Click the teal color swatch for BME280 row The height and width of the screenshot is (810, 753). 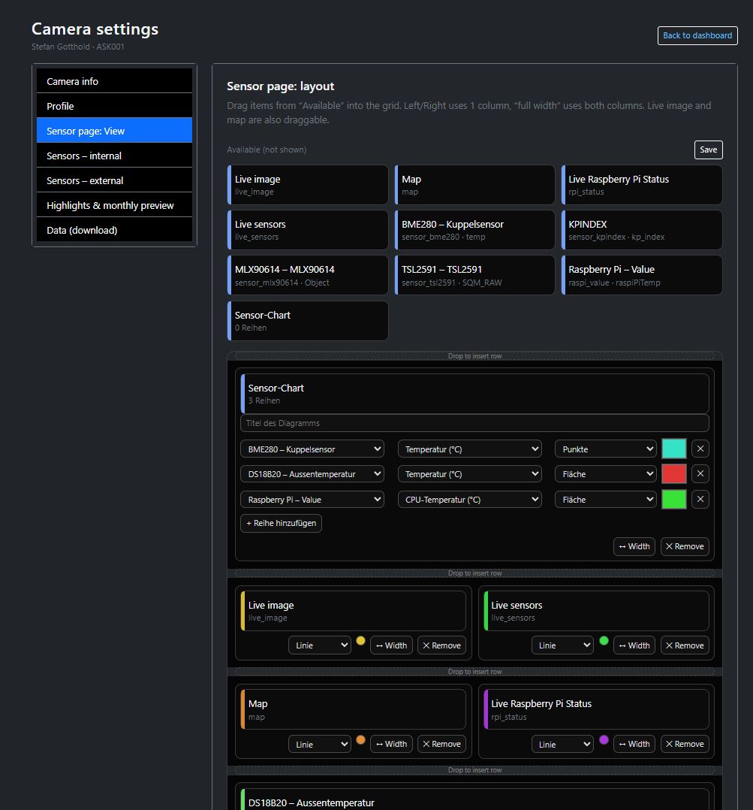[673, 449]
